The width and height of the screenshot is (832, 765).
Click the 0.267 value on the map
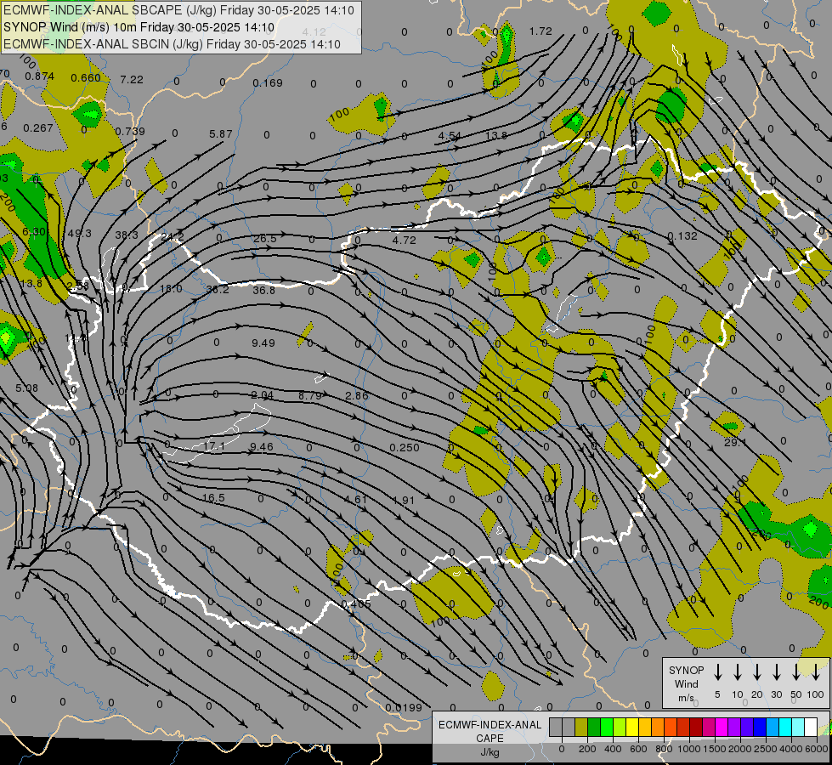[38, 128]
